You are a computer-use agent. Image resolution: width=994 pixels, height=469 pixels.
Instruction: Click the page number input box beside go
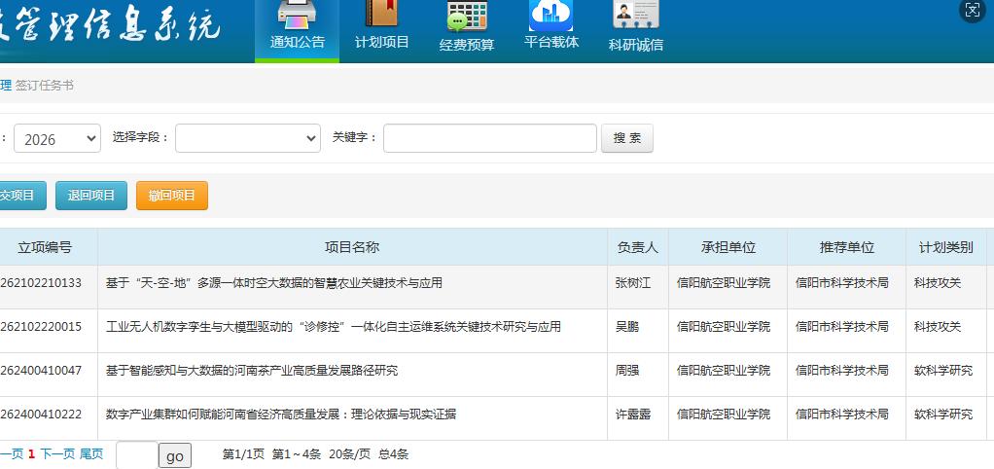(137, 455)
